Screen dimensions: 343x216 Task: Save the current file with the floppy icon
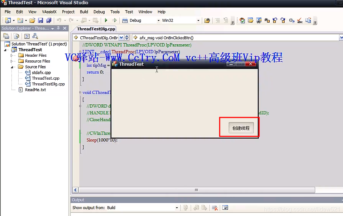[x=41, y=20]
